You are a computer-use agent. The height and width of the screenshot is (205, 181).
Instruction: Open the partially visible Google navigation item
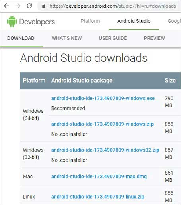pos(174,21)
